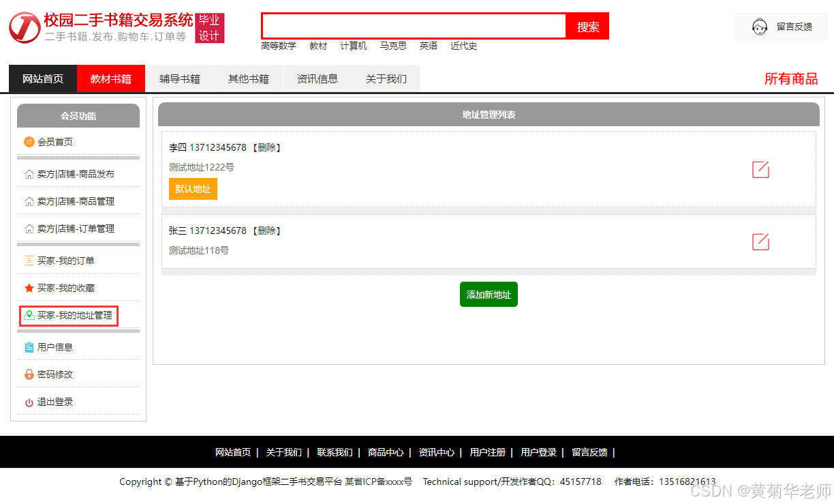
Task: Delete 李四's address via 删除 link
Action: pyautogui.click(x=266, y=147)
